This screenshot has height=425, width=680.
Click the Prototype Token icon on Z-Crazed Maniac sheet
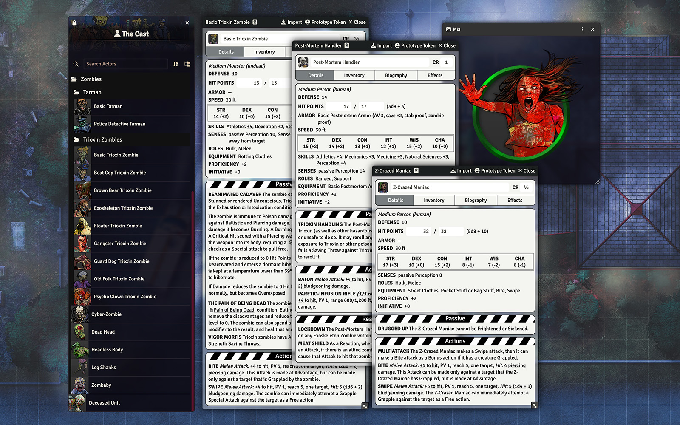tap(477, 170)
